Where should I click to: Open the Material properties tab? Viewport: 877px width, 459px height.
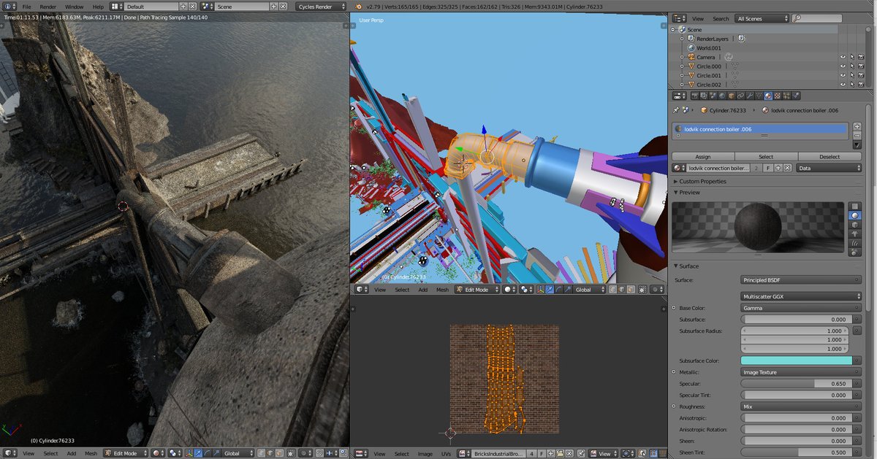(x=768, y=96)
